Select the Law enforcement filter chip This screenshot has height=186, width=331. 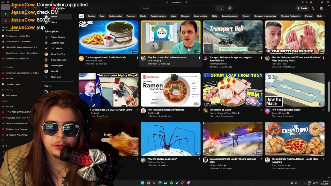click(x=230, y=16)
